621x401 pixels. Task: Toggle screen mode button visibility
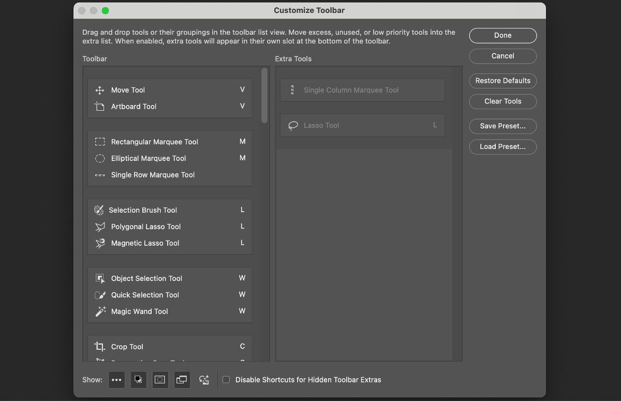click(x=182, y=380)
